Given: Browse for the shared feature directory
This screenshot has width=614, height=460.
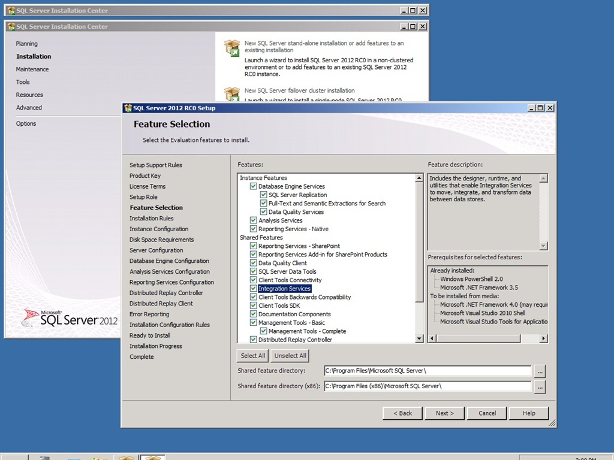Looking at the screenshot, I should tap(540, 371).
